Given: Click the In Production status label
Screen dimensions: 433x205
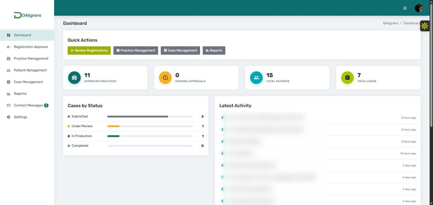Looking at the screenshot, I should coord(82,136).
